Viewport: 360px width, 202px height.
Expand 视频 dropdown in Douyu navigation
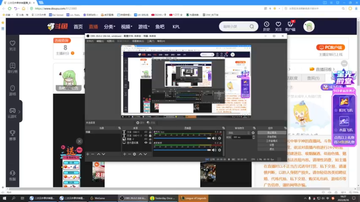coord(126,26)
